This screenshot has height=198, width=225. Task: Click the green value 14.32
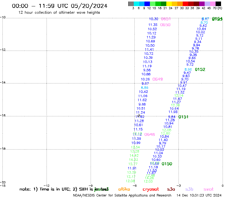pyautogui.click(x=133, y=160)
